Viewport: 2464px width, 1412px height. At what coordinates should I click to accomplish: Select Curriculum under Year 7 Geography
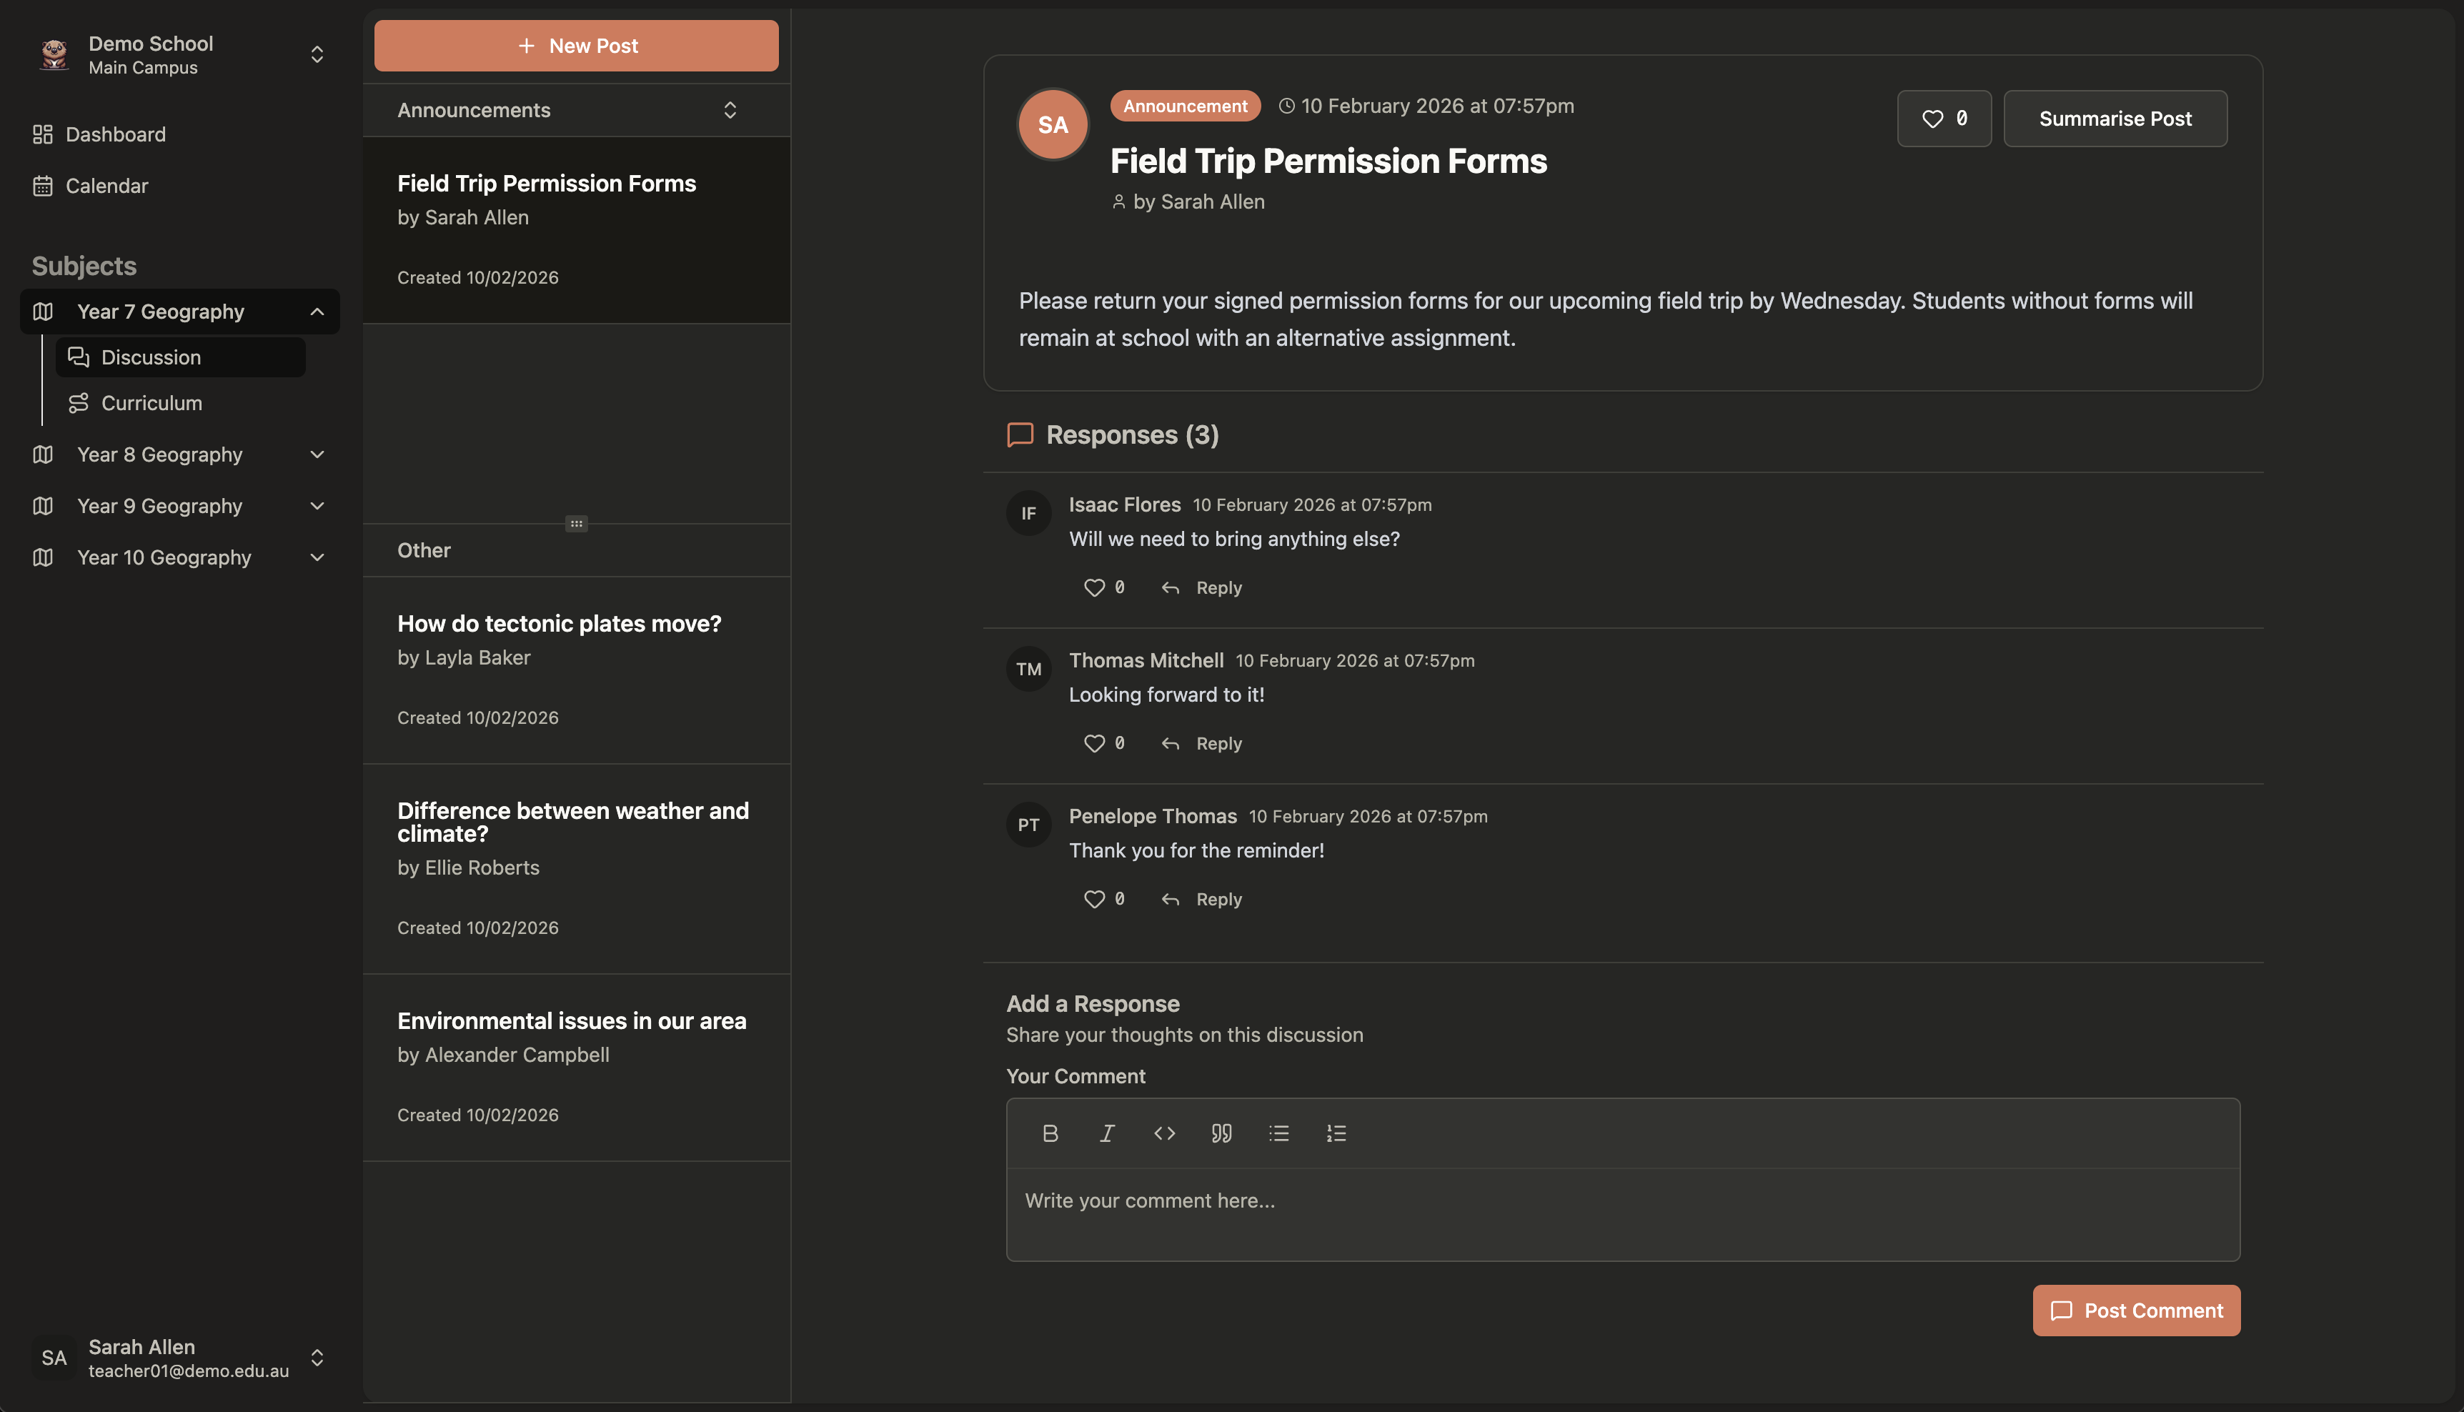tap(151, 402)
